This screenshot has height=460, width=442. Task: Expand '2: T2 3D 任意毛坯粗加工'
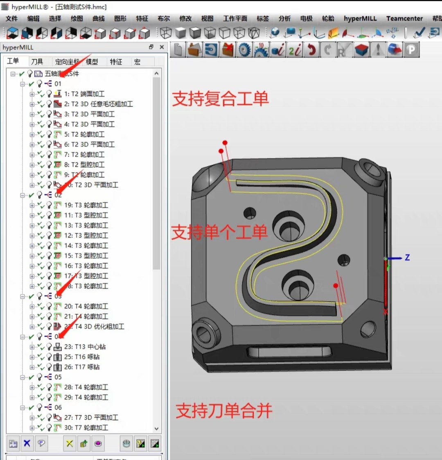pyautogui.click(x=32, y=104)
